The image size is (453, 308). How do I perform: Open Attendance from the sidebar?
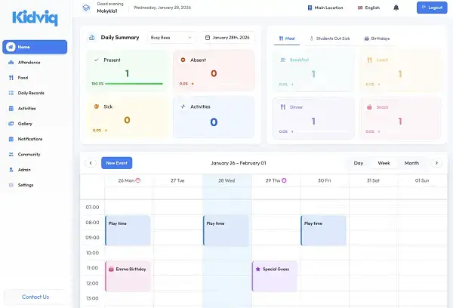tap(29, 62)
